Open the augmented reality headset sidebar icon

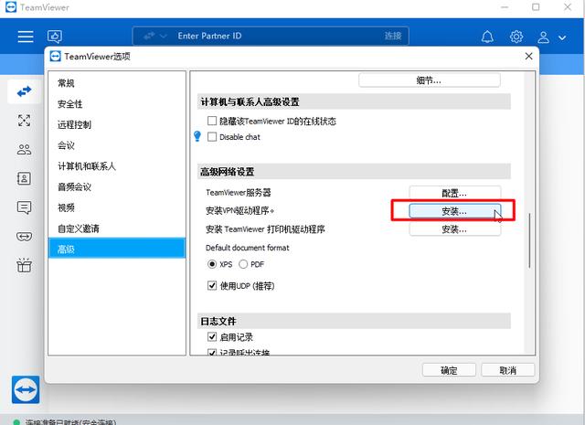point(24,237)
